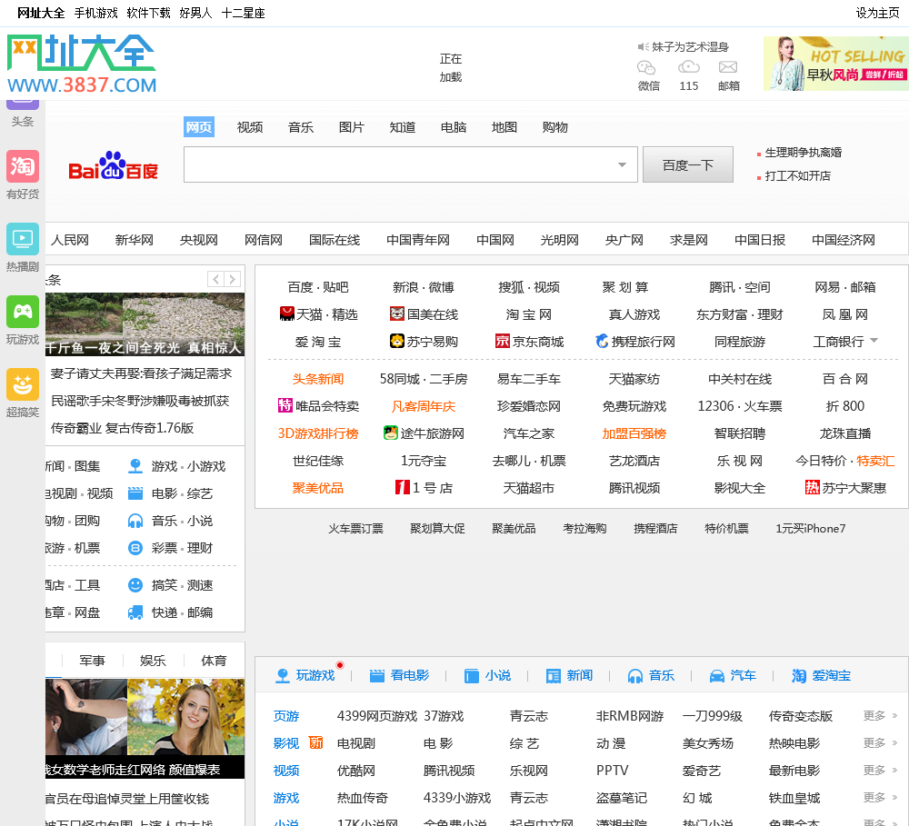
Task: Open the 淘 有好货 sidebar icon
Action: pos(23,166)
